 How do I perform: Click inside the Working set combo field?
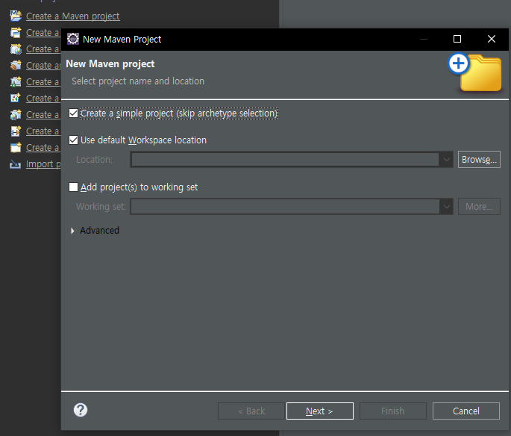coord(285,206)
